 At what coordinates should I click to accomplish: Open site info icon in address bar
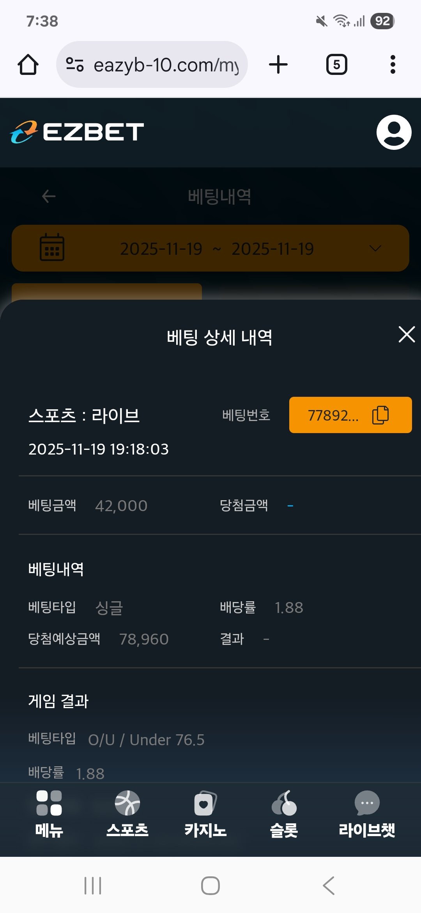[x=74, y=64]
